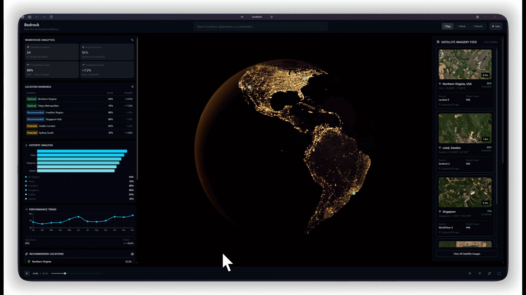This screenshot has height=295, width=526.
Task: Reload the page with the refresh icon
Action: tap(51, 17)
